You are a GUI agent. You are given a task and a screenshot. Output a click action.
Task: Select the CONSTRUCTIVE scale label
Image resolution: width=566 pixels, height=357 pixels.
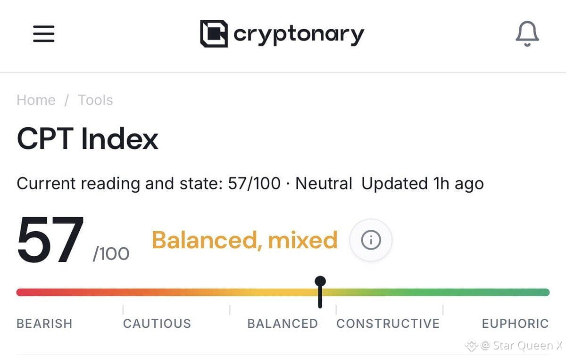[x=388, y=324]
